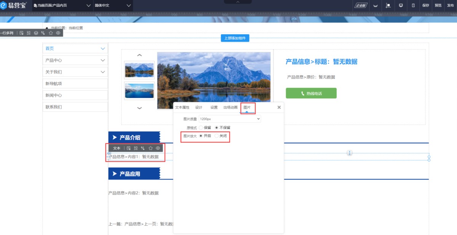Click the 一行多列 label on toolbar
The width and height of the screenshot is (457, 235).
point(7,33)
